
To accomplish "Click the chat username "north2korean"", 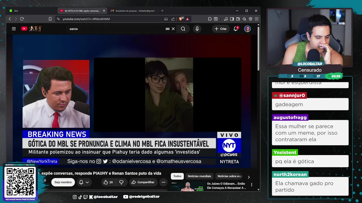I will [x=290, y=174].
